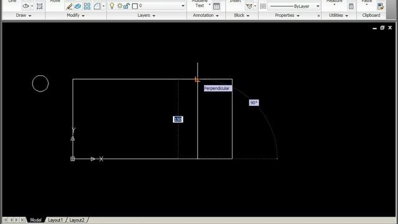Switch to the Layout2 tab
The image size is (398, 224).
[x=76, y=220]
